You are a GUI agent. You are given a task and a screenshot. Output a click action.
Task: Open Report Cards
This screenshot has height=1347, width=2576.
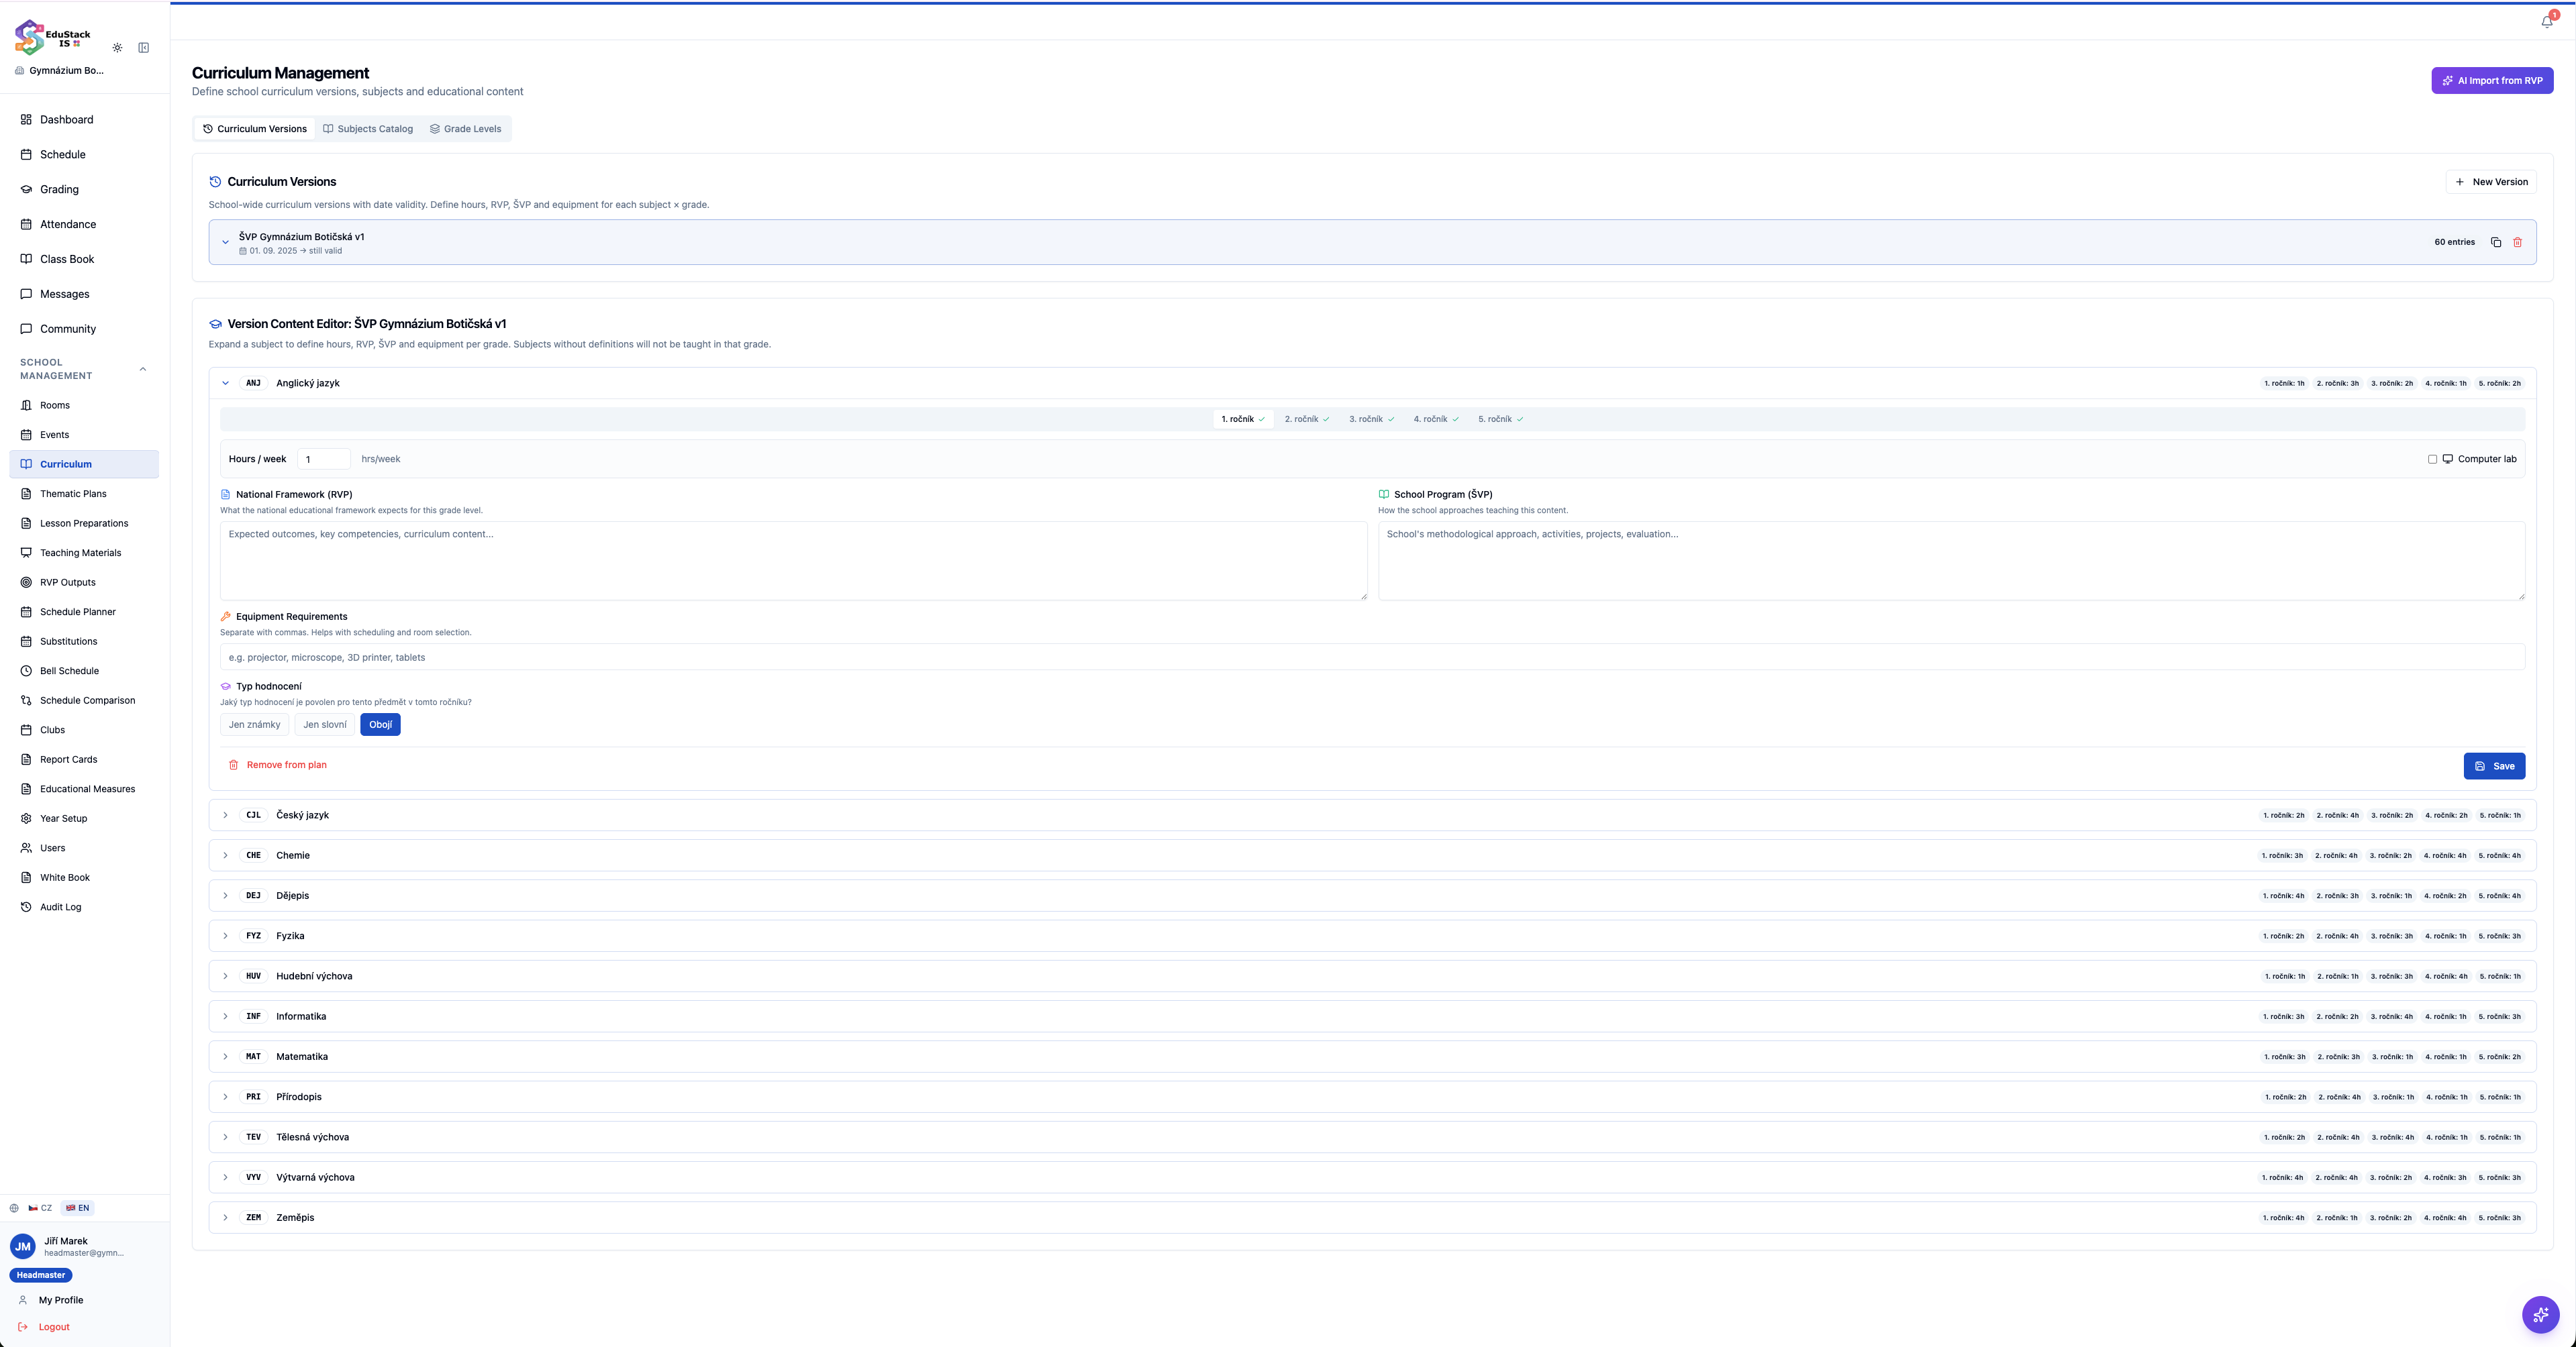(x=84, y=759)
